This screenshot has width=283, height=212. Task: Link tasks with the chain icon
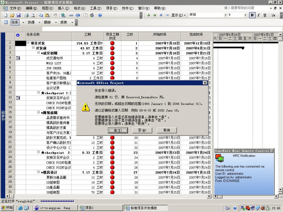pos(71,15)
